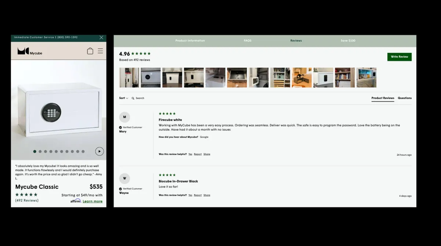Click the 'Google' answer in Mary's review

pyautogui.click(x=204, y=137)
